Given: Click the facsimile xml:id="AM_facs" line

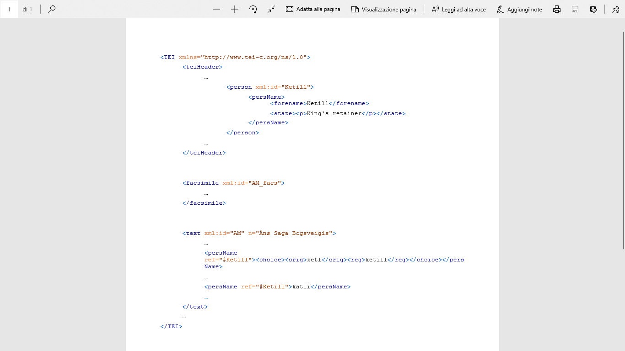Looking at the screenshot, I should coord(233,183).
